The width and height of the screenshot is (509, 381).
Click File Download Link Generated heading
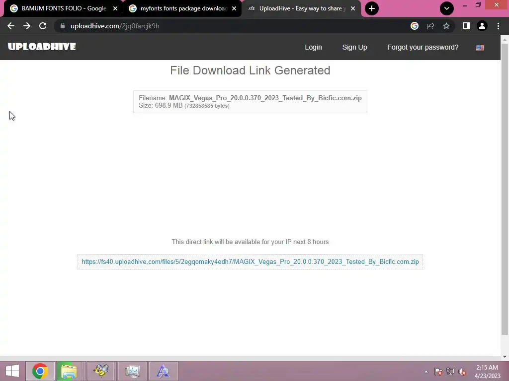251,70
